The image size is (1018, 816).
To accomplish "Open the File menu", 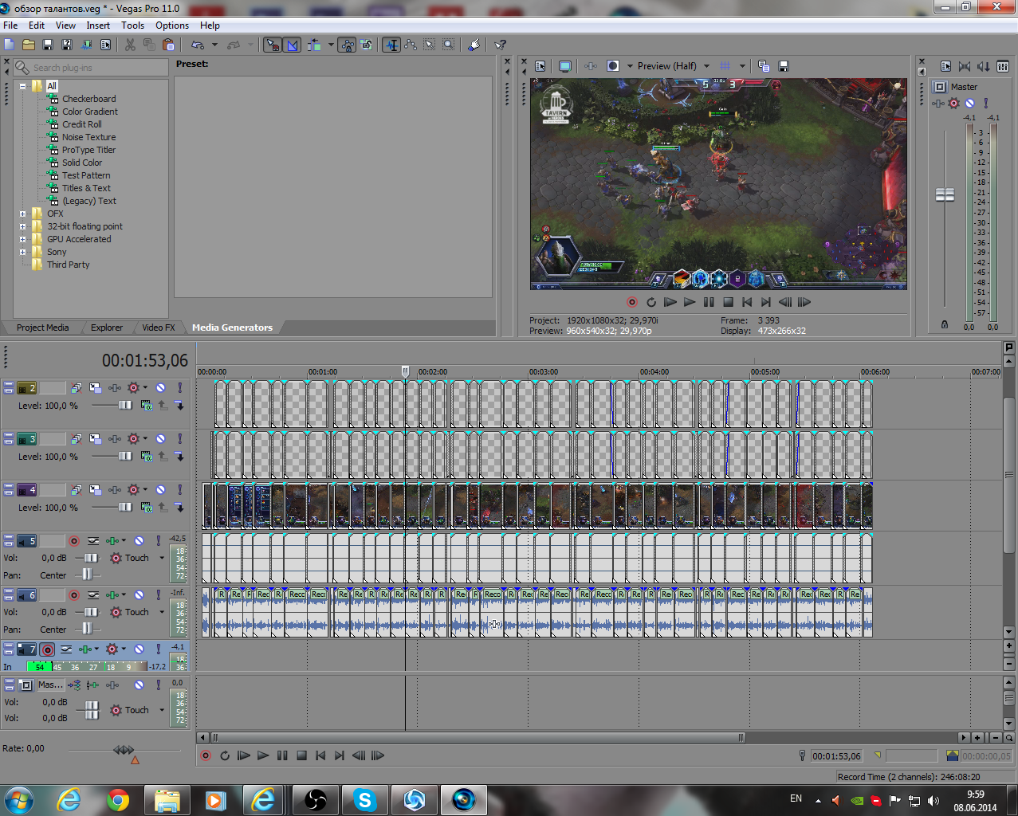I will [x=10, y=25].
